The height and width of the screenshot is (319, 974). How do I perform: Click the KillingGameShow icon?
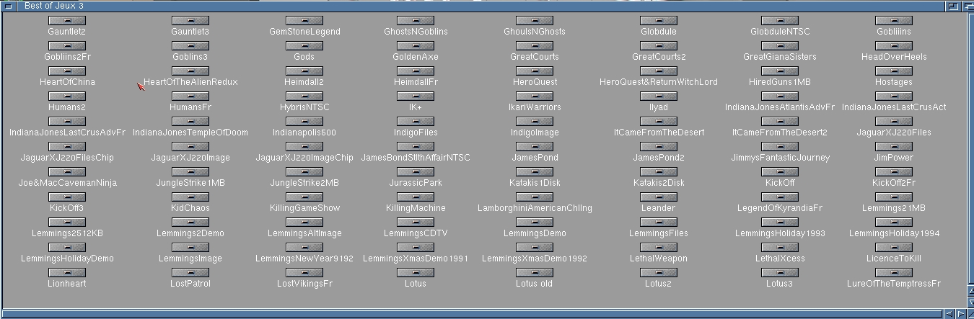(x=304, y=197)
